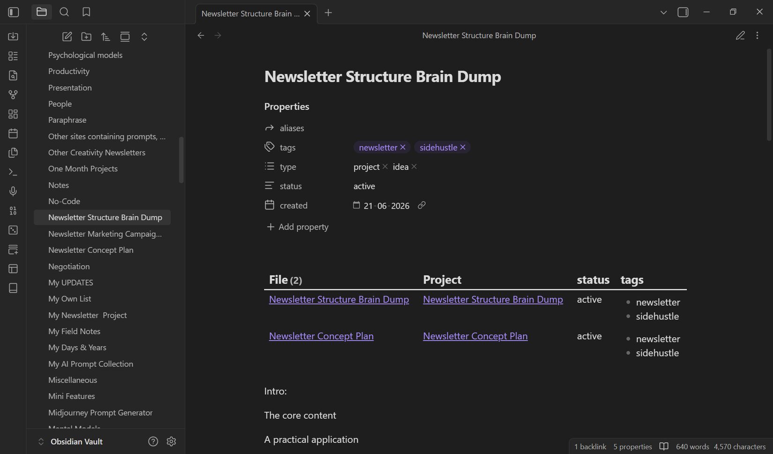The image size is (773, 454).
Task: Create a new note in the file explorer
Action: [x=67, y=37]
